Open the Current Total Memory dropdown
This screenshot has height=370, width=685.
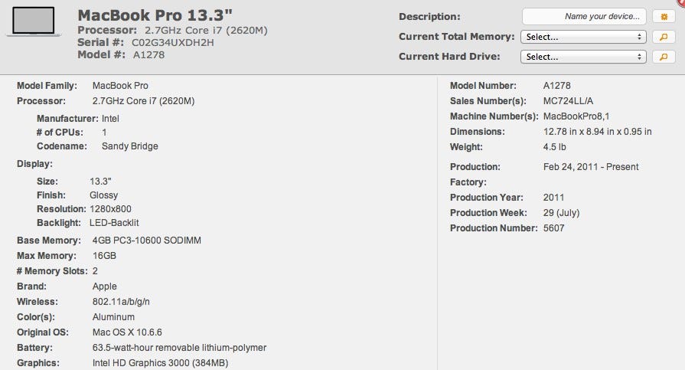(x=583, y=37)
